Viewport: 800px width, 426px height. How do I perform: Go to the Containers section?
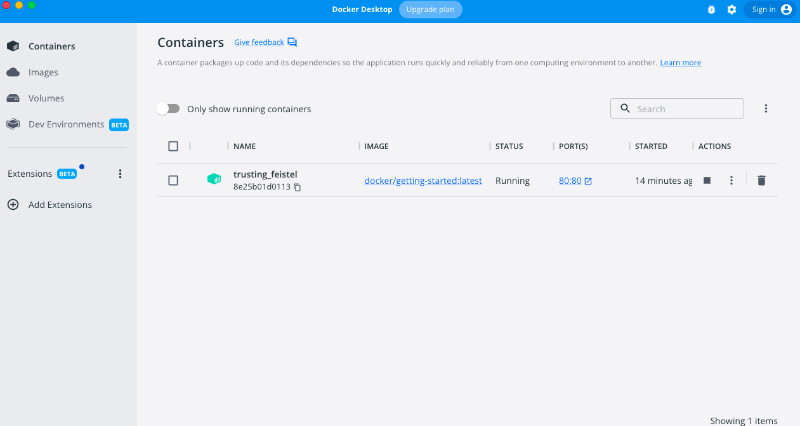69,46
